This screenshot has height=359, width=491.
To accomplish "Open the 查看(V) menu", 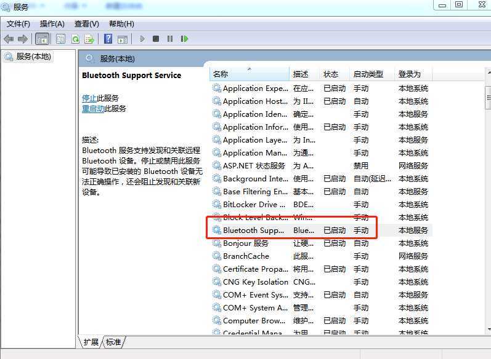I will click(x=87, y=24).
